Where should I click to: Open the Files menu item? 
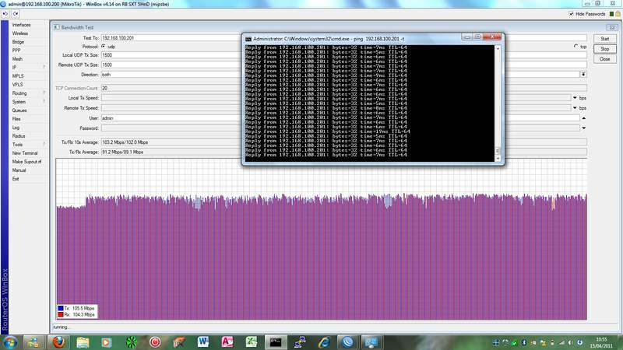(16, 119)
